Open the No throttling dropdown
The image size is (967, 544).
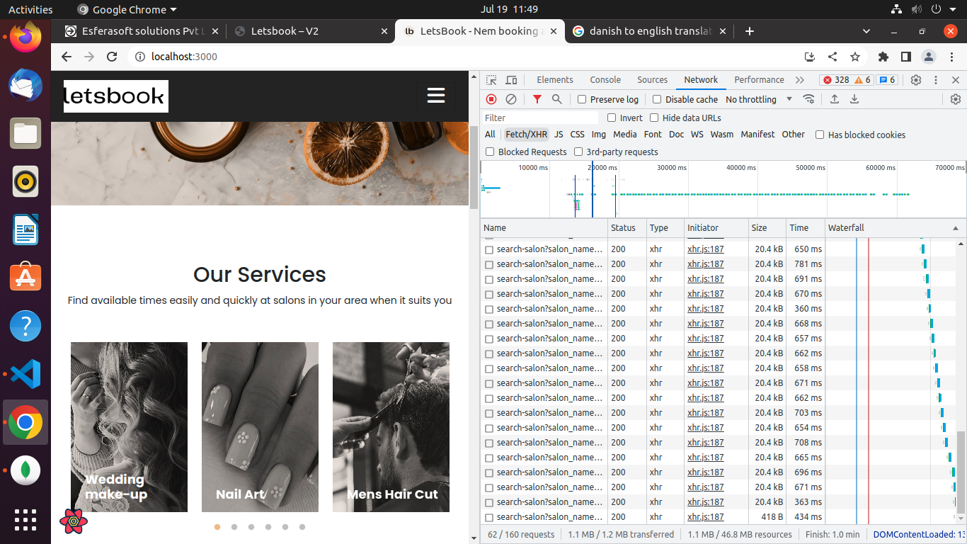point(759,100)
